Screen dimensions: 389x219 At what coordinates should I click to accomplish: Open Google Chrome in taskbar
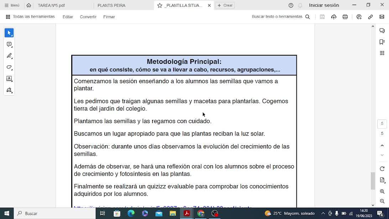coord(201,213)
